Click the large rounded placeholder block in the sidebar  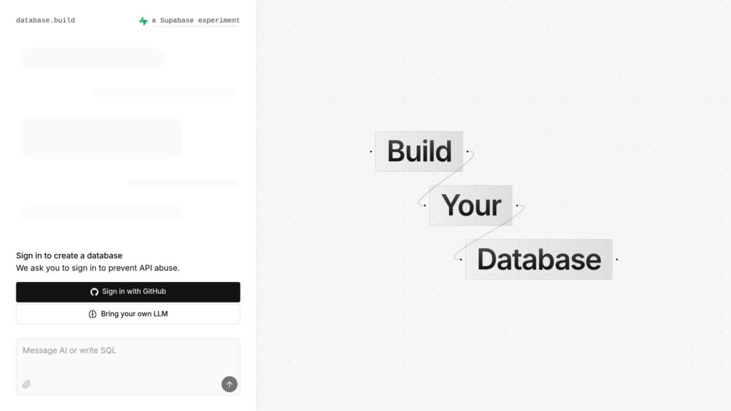pyautogui.click(x=101, y=137)
